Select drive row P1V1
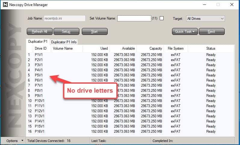Image resolution: width=240 pixels, height=145 pixels. [x=130, y=55]
